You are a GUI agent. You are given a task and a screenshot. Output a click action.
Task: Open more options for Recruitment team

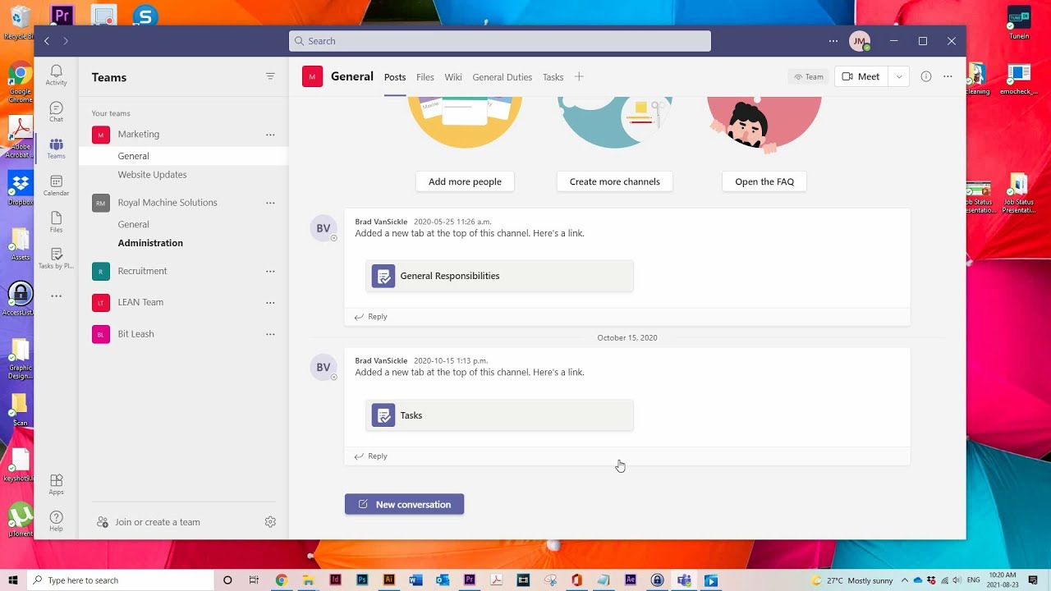point(270,271)
